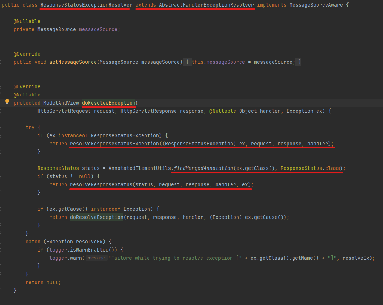Viewport: 383px width, 305px height.
Task: Collapse the fold marker on the try line
Action: coord(1,128)
